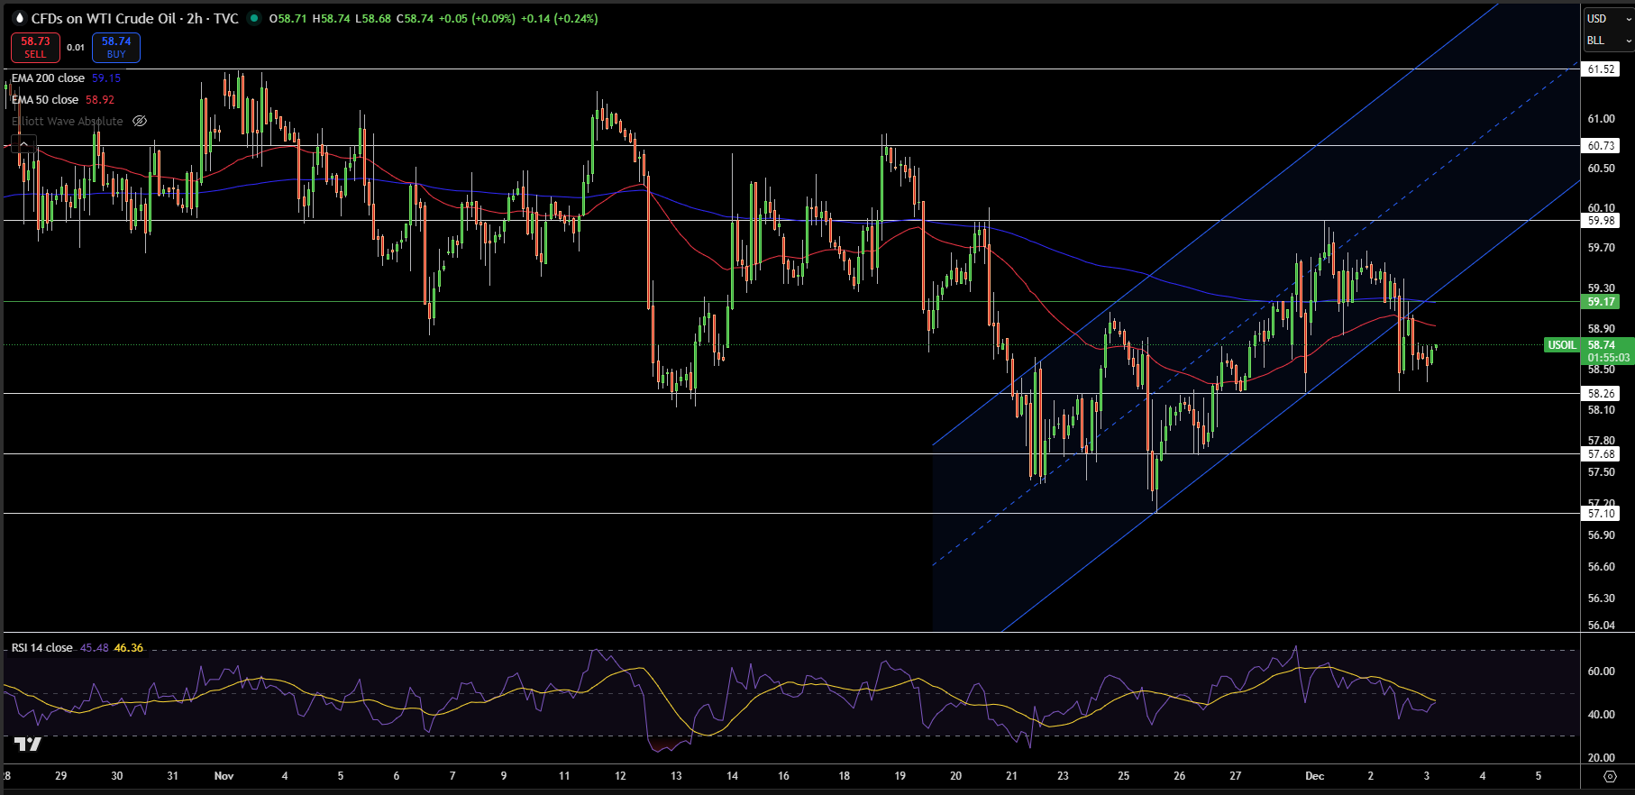The image size is (1635, 795).
Task: Click the 25 date on time axis
Action: tap(1124, 775)
